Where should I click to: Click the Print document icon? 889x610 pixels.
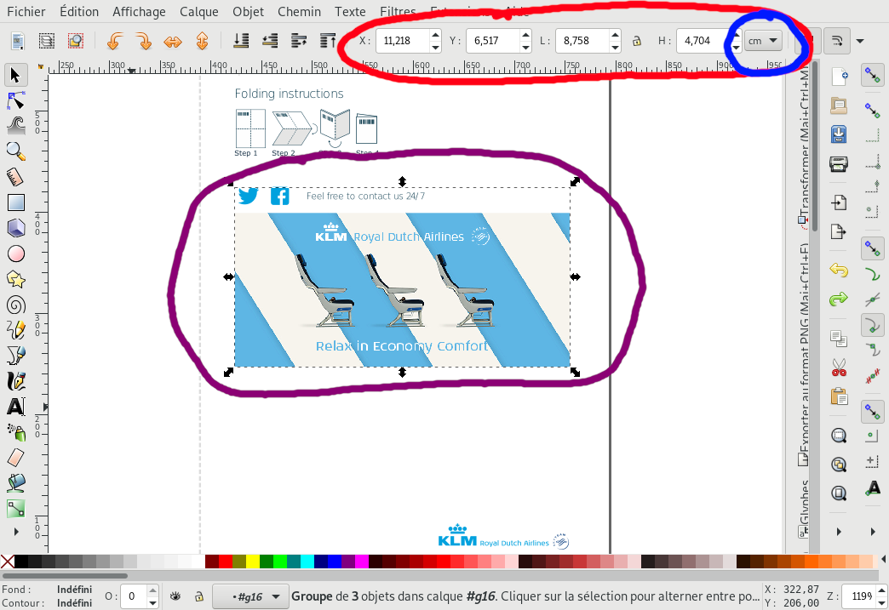[x=839, y=163]
